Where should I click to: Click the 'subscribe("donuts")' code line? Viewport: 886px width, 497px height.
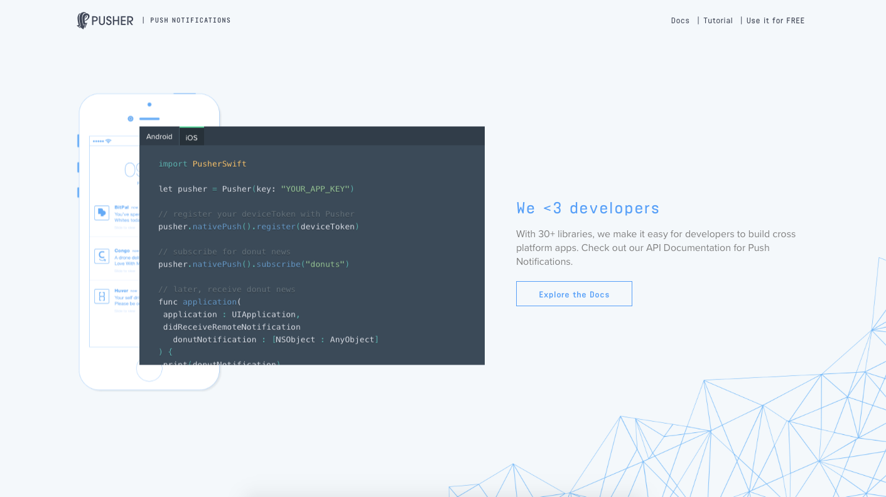[254, 264]
